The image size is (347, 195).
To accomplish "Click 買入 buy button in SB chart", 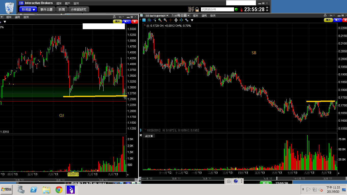I will pyautogui.click(x=337, y=20).
